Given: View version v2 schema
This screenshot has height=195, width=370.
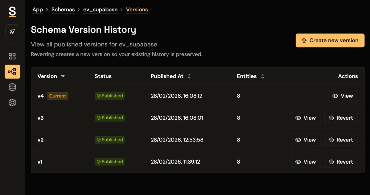Looking at the screenshot, I should click(x=306, y=140).
